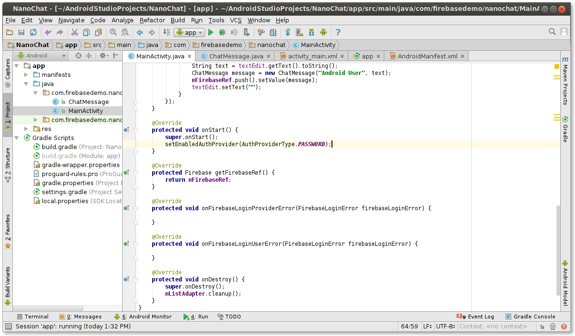Collapse the app module tree node
575x336 pixels.
click(17, 66)
